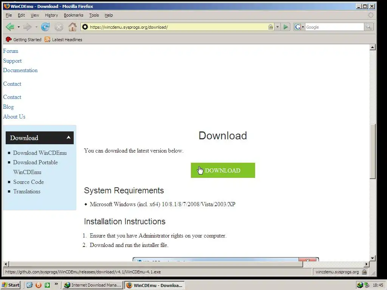Click the green DOWNLOAD button
This screenshot has height=290, width=387.
coord(223,170)
